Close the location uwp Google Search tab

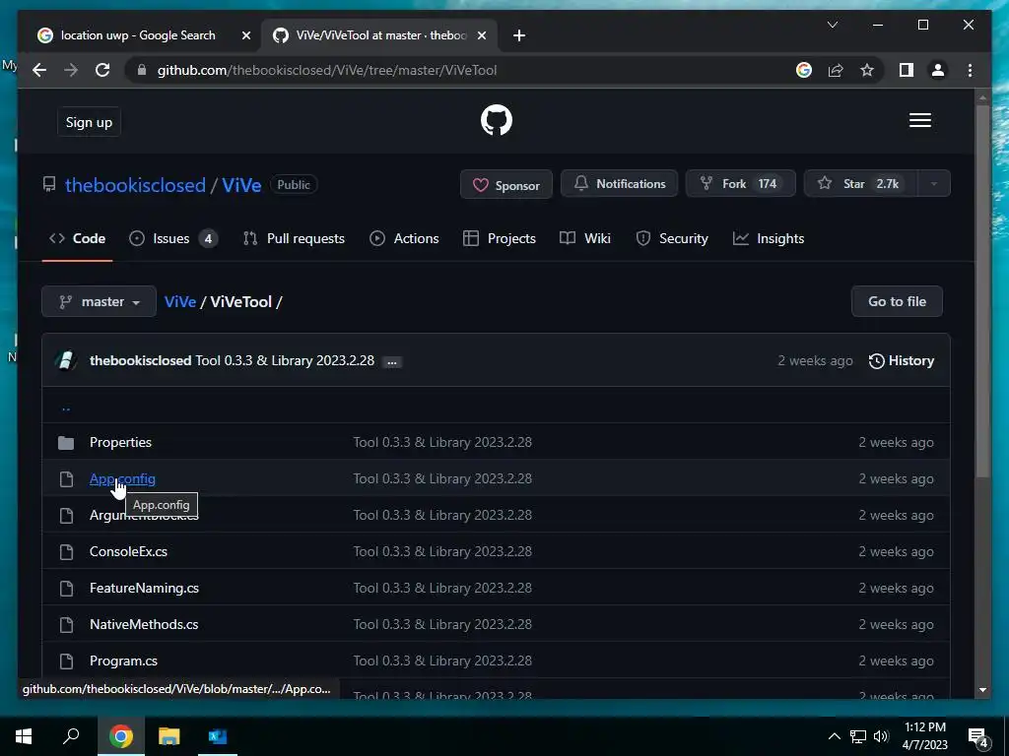tap(245, 36)
